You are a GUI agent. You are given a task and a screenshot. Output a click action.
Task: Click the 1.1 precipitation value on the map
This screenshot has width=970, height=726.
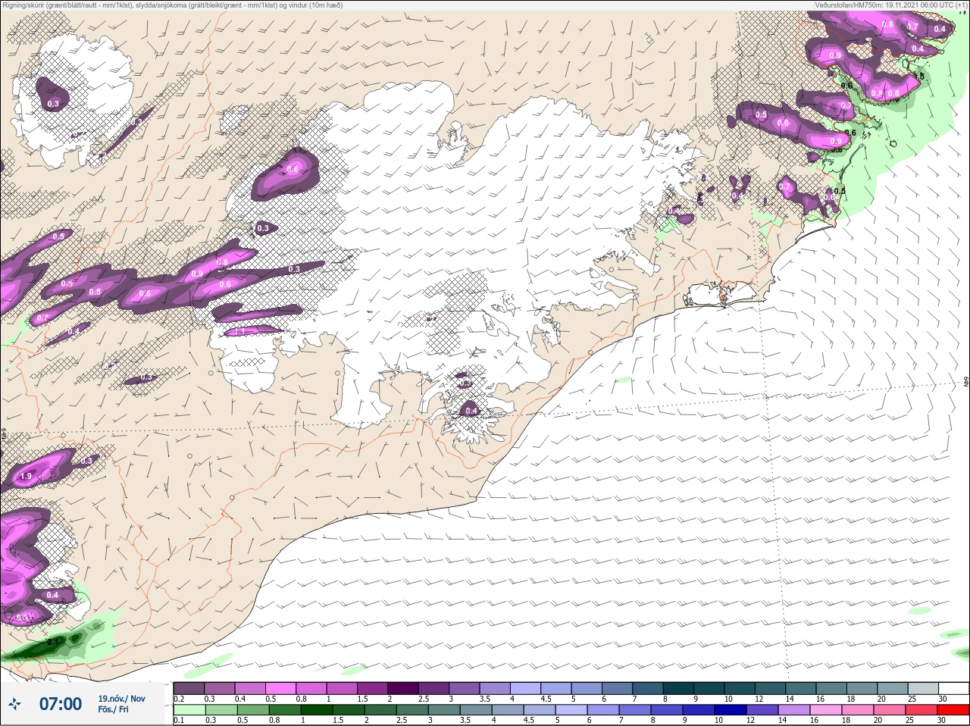(239, 332)
